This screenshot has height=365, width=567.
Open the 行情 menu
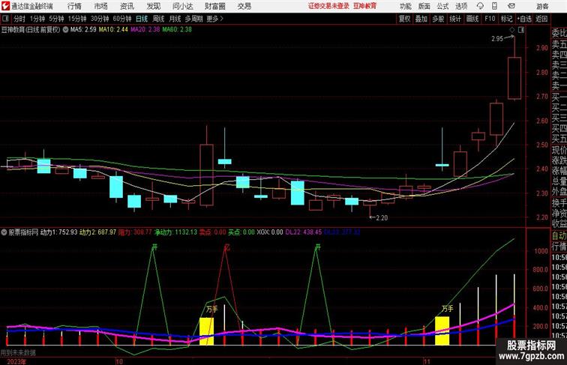point(74,6)
